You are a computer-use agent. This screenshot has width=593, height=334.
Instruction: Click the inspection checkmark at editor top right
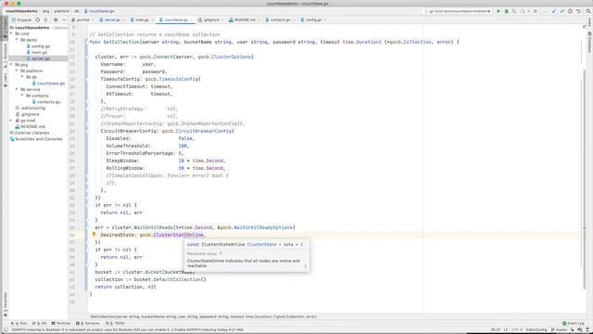[x=585, y=27]
